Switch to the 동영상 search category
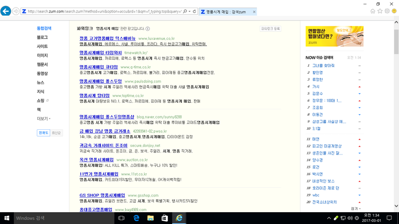 pyautogui.click(x=42, y=73)
